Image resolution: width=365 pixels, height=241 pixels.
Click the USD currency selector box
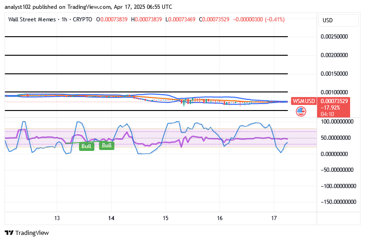pyautogui.click(x=338, y=20)
